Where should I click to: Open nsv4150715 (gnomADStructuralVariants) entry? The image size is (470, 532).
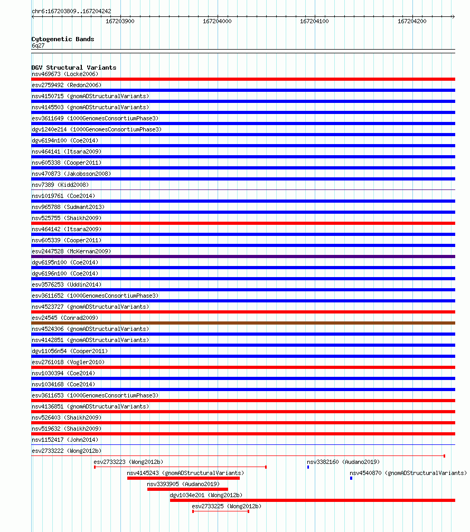pyautogui.click(x=90, y=97)
